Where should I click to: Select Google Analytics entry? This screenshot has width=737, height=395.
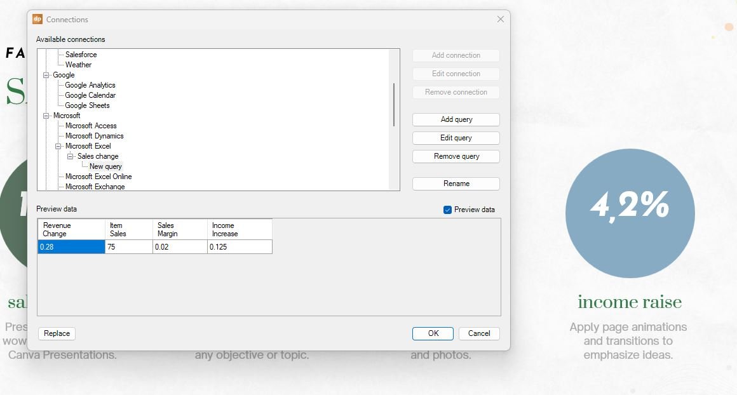[90, 85]
